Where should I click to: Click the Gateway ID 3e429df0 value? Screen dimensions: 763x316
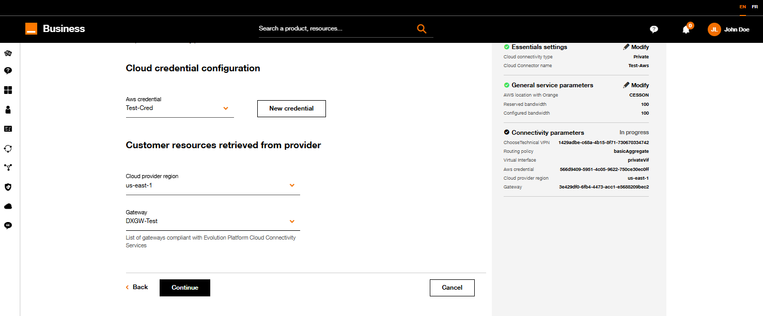(x=604, y=187)
